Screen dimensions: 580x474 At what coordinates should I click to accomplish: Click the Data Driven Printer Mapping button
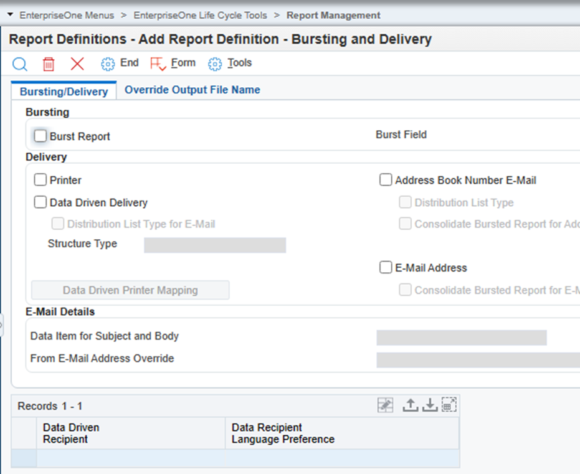130,290
